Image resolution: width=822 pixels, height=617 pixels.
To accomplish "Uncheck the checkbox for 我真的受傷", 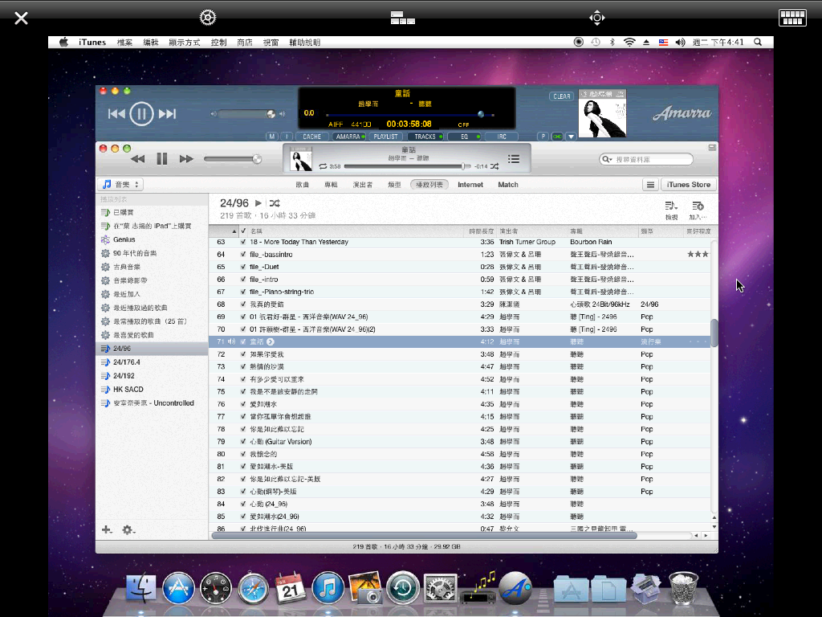I will point(242,304).
